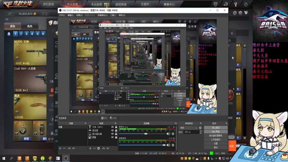Switch to 进行游戏 tab in CrossFire
288x162 pixels.
(x=48, y=4)
